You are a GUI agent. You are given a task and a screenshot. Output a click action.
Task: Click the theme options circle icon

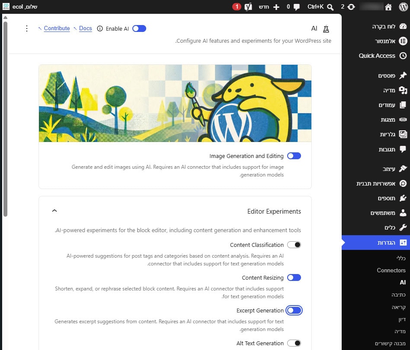click(403, 183)
